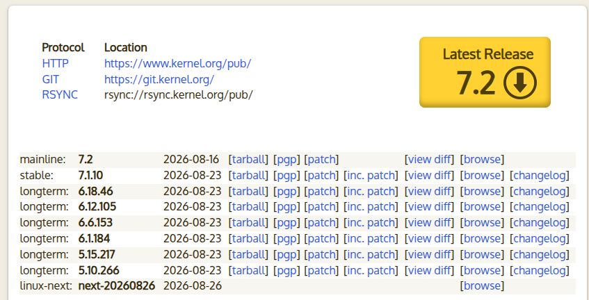
Task: Click the Protocol column header
Action: [63, 48]
